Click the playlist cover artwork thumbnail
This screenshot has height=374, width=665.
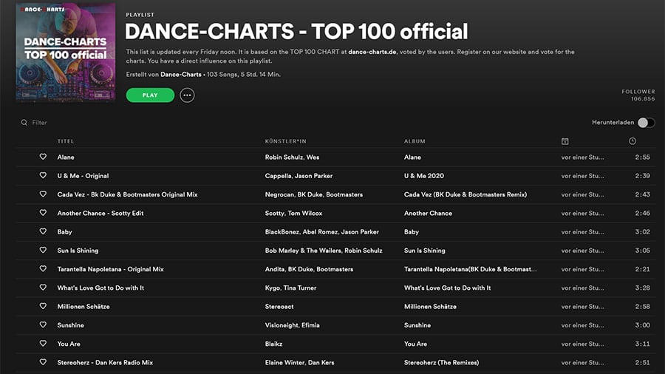pos(66,52)
